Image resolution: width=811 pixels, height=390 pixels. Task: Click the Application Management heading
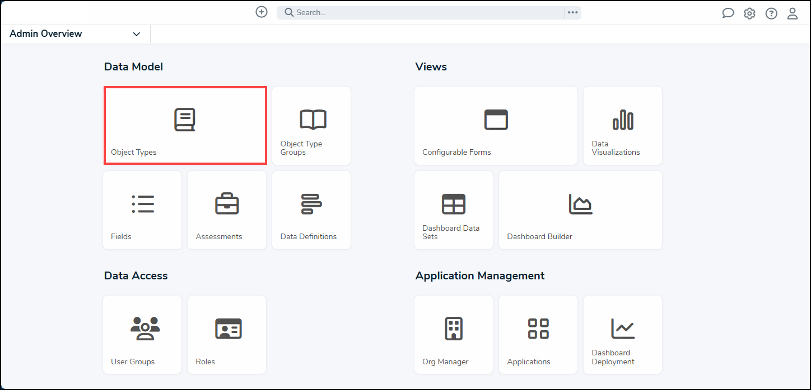coord(480,275)
